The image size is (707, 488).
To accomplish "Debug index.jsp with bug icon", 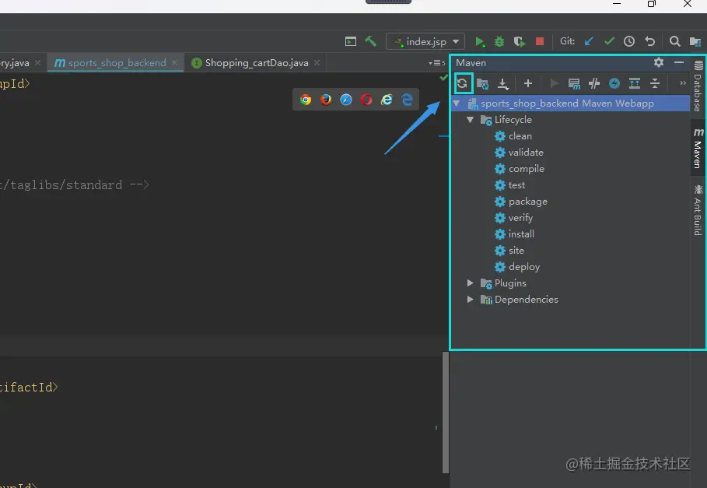I will (499, 41).
